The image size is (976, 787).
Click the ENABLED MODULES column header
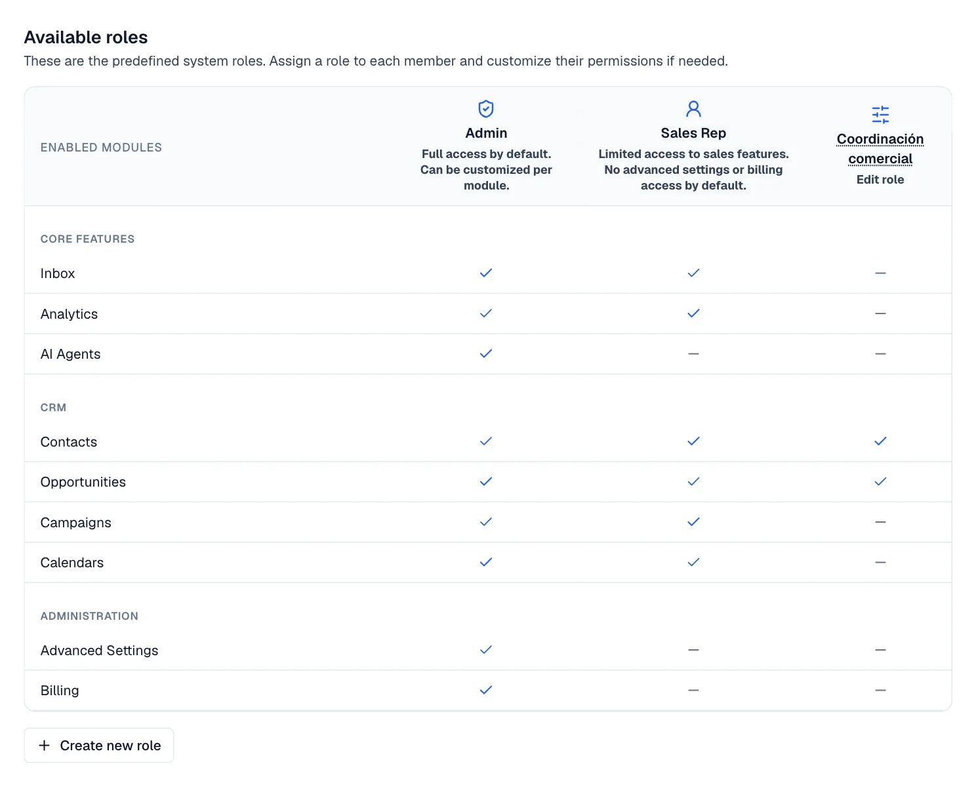click(101, 148)
